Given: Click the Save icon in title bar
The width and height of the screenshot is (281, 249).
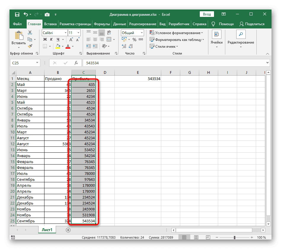Looking at the screenshot, I should (17, 14).
